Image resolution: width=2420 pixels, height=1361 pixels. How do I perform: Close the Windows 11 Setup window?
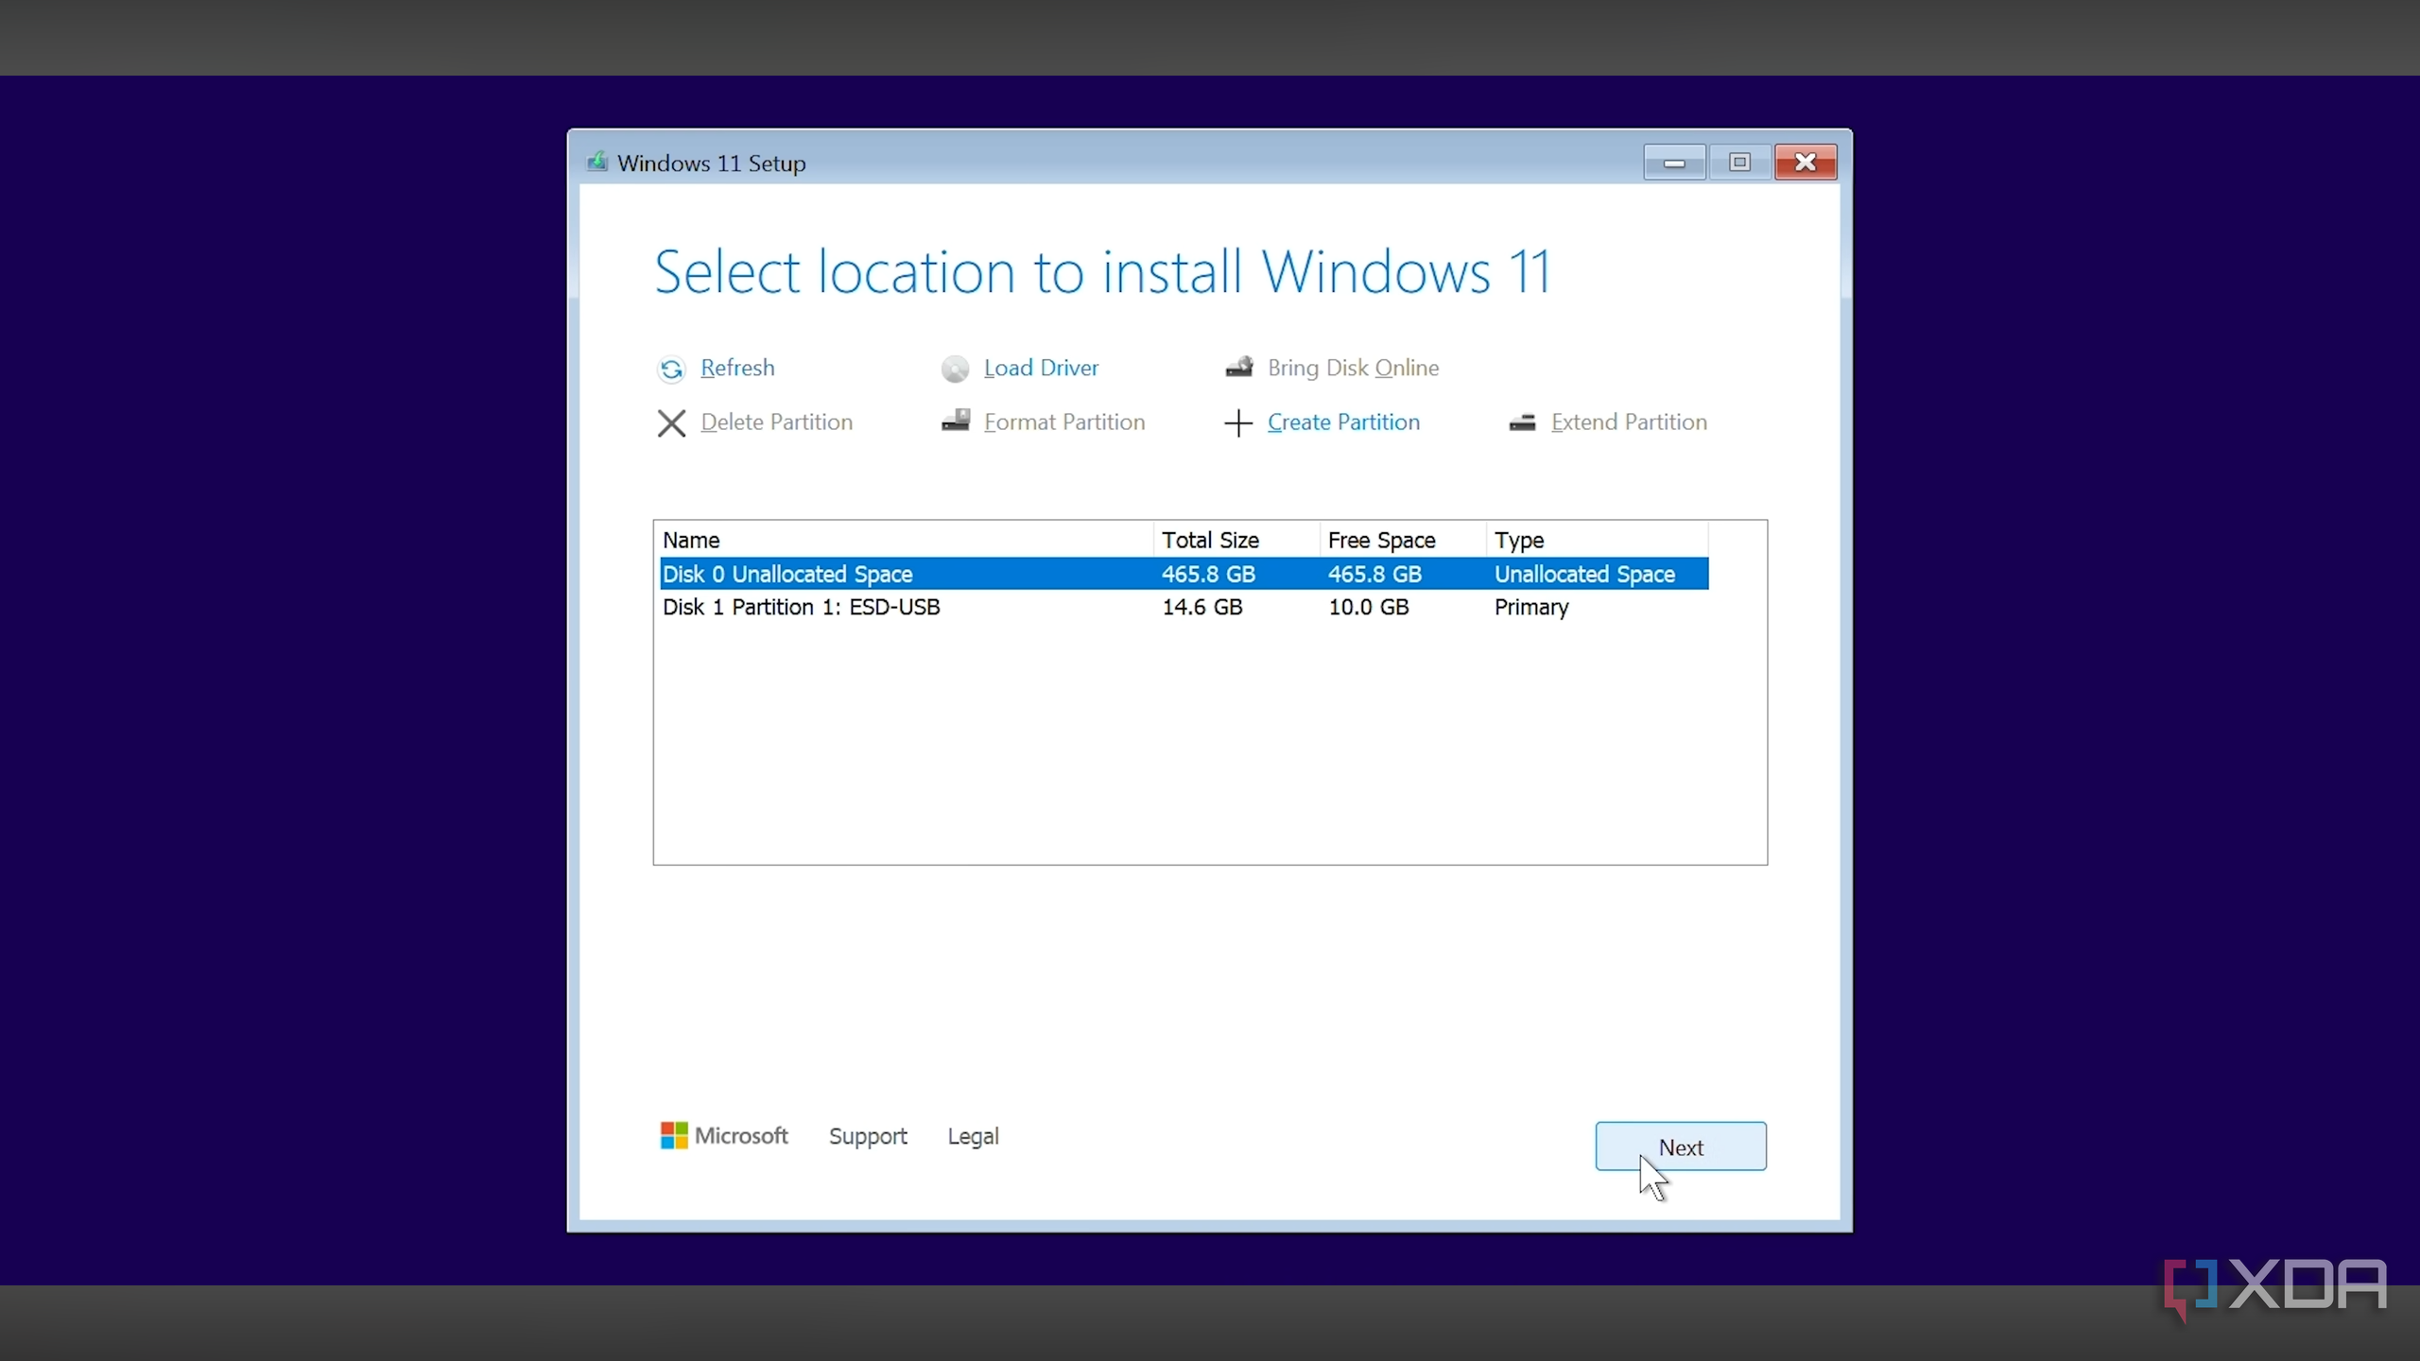[x=1806, y=163]
